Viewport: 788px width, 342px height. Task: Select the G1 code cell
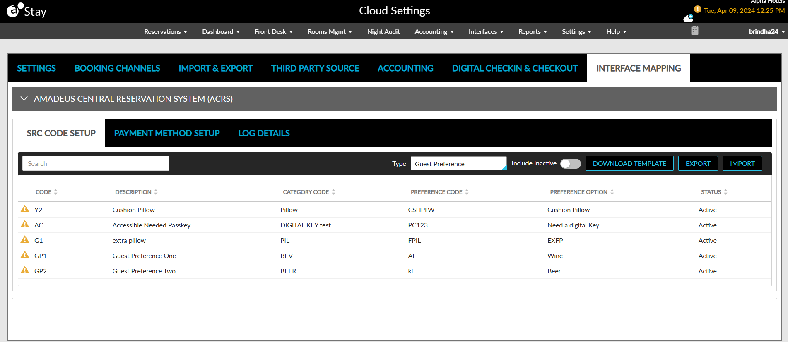tap(39, 240)
